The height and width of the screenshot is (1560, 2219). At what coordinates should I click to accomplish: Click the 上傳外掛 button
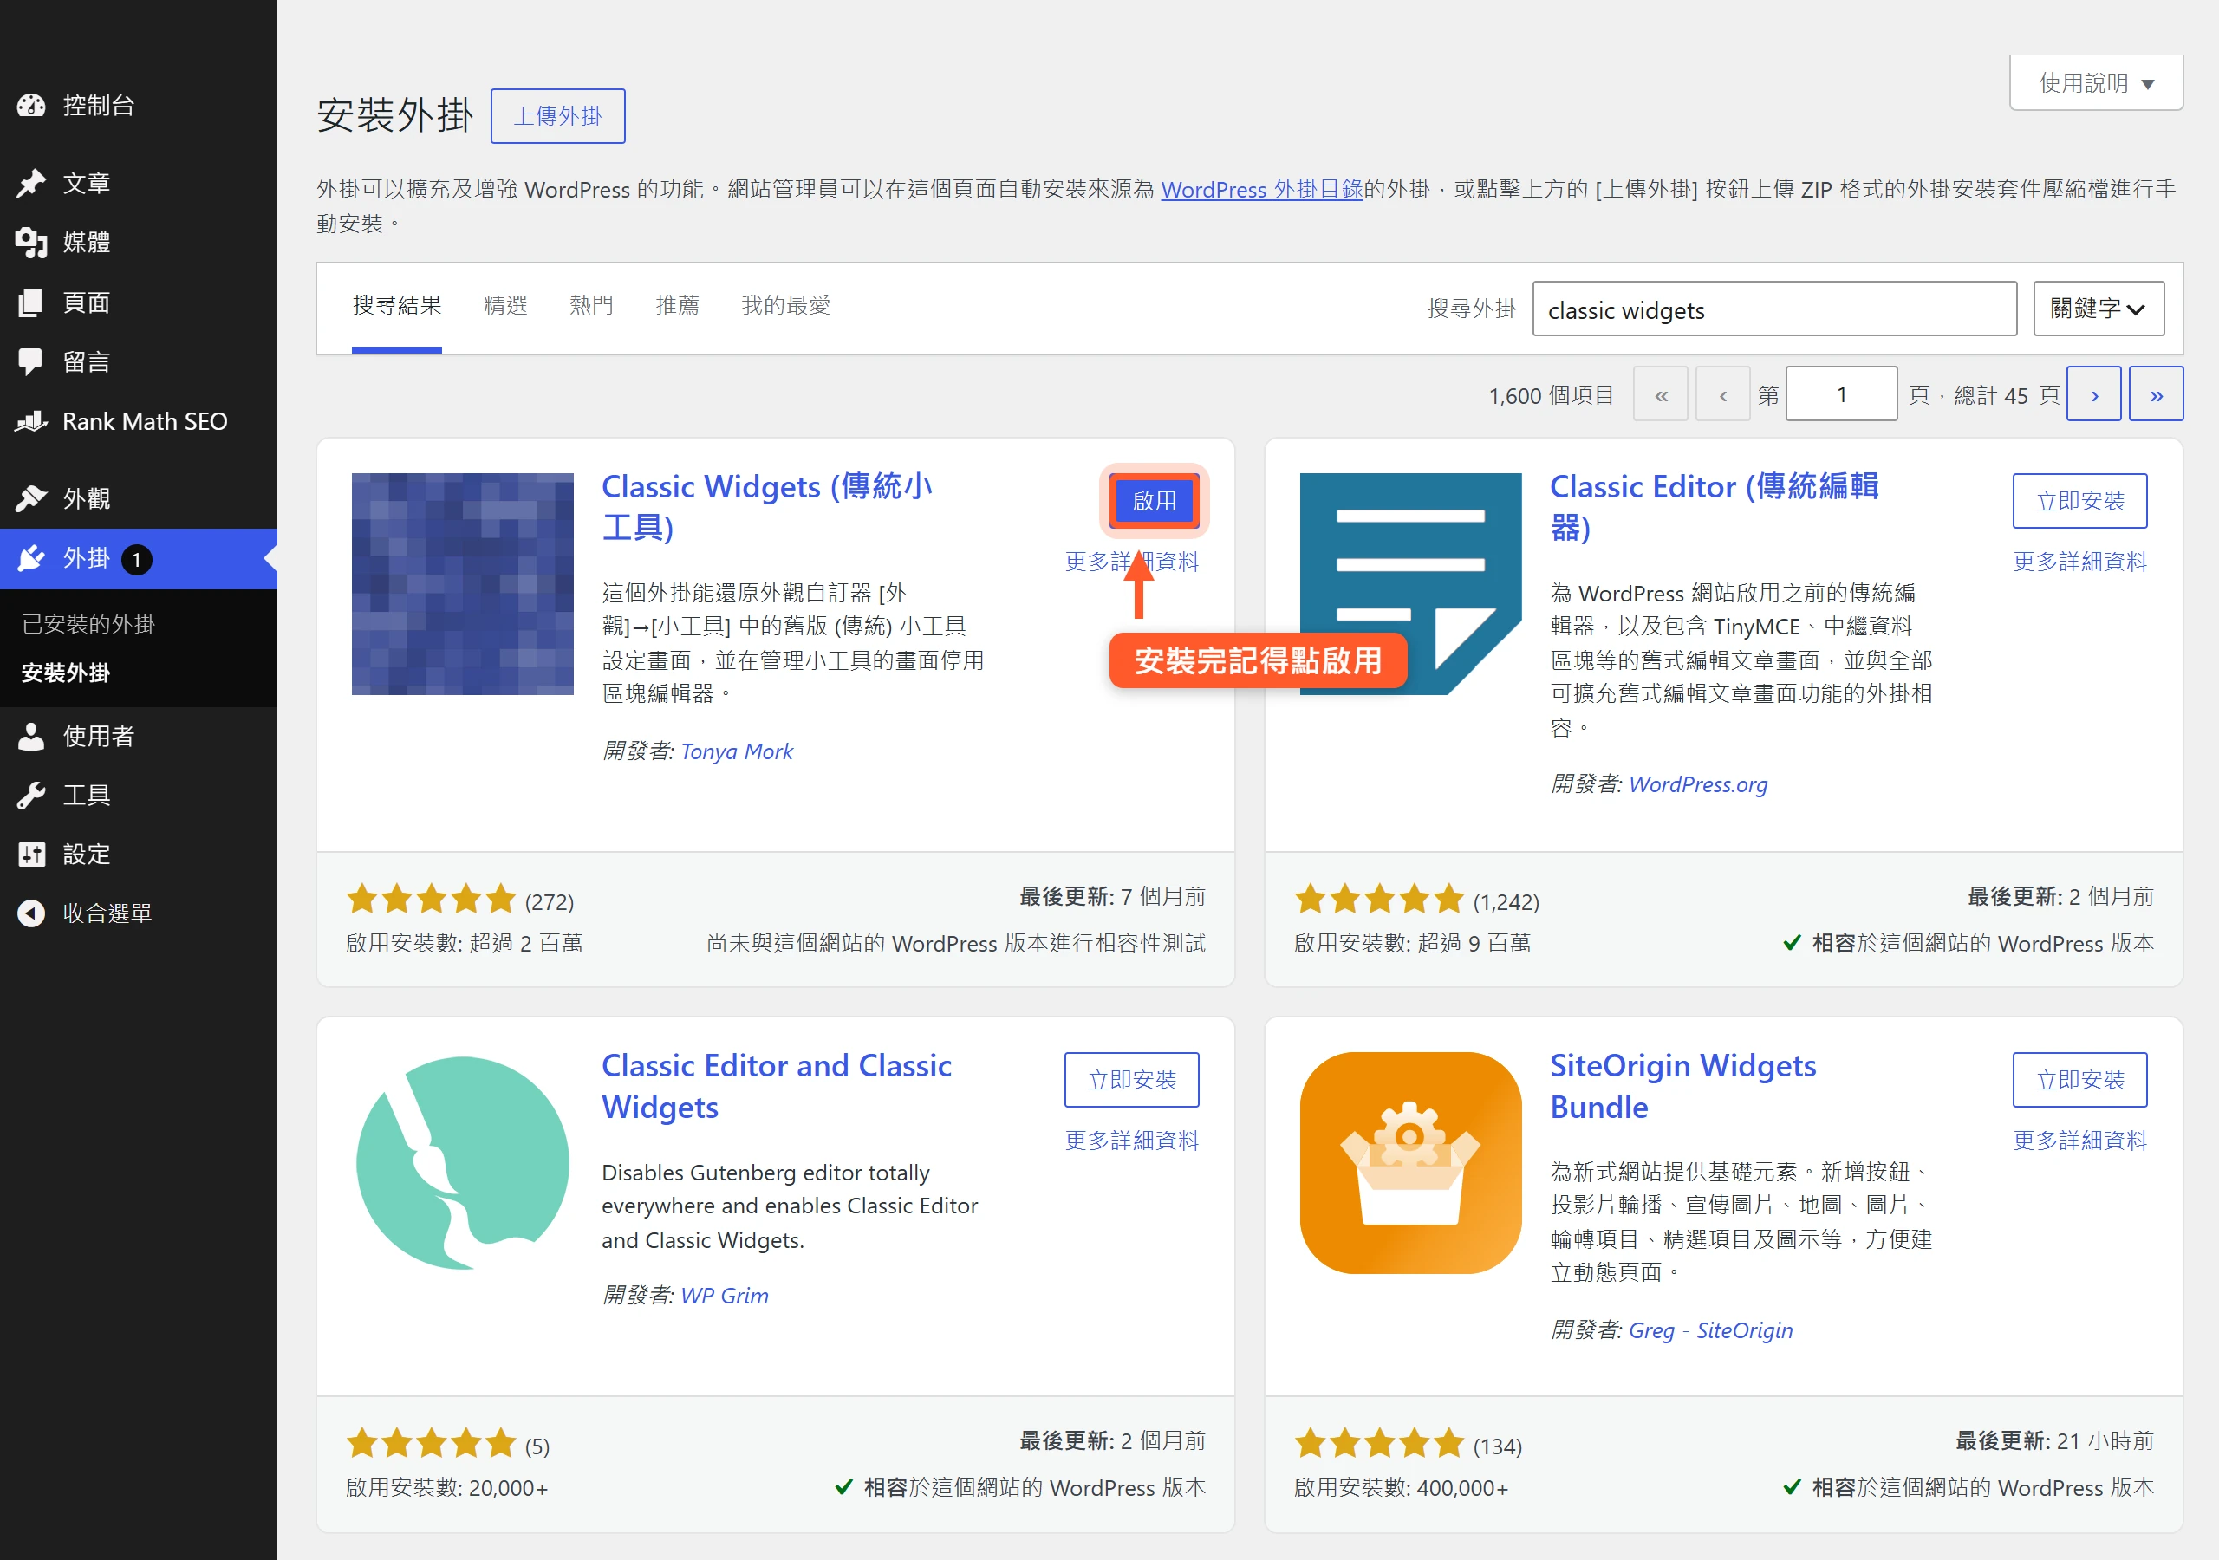(x=557, y=116)
